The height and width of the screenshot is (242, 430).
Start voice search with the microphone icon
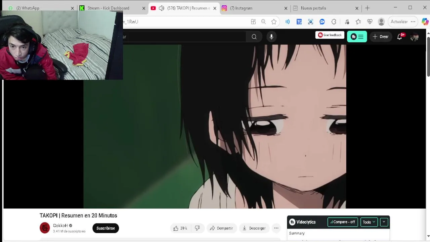click(x=271, y=37)
